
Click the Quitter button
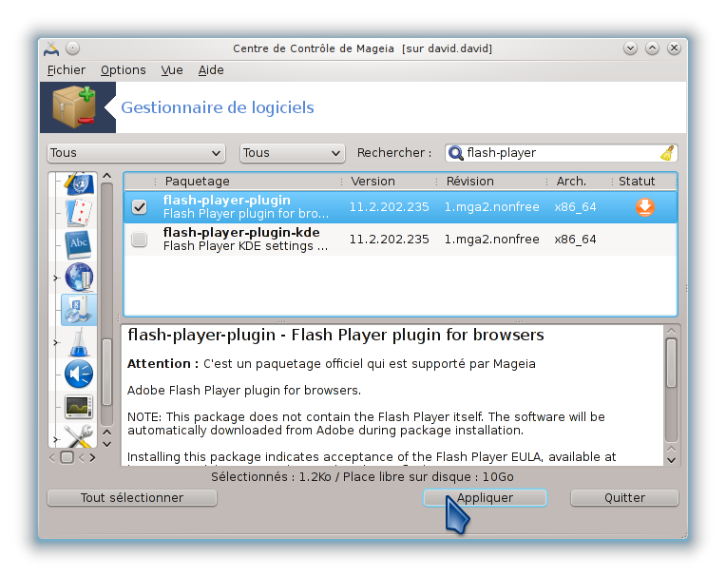pyautogui.click(x=624, y=498)
